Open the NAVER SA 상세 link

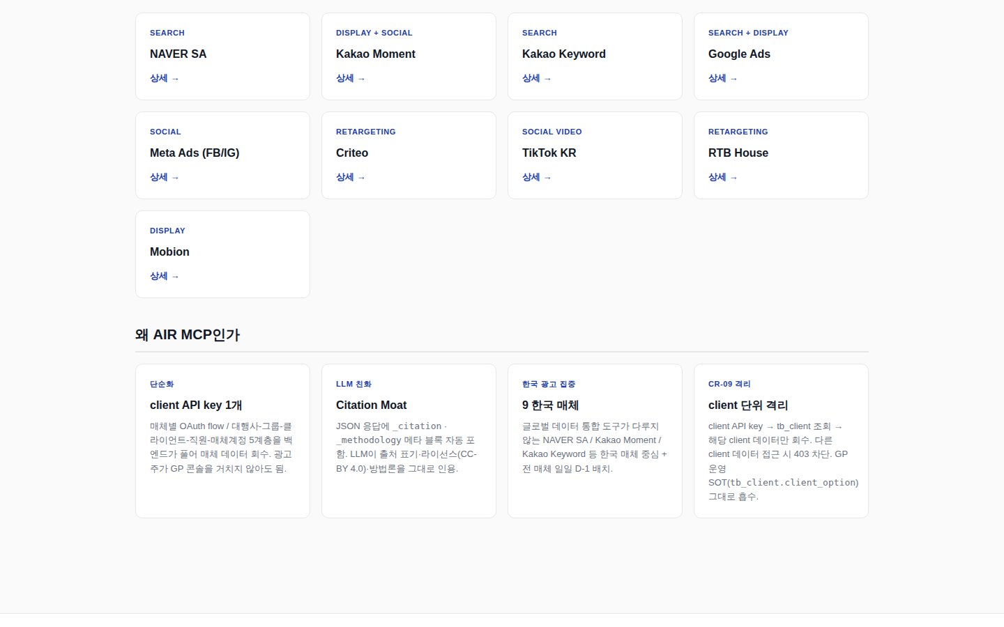point(165,78)
